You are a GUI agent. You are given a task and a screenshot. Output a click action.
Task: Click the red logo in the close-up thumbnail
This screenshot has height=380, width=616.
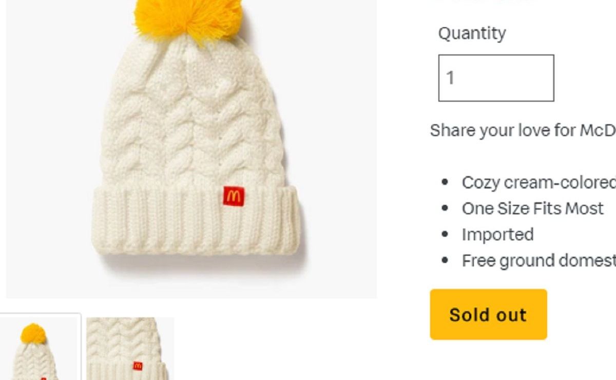(x=138, y=366)
